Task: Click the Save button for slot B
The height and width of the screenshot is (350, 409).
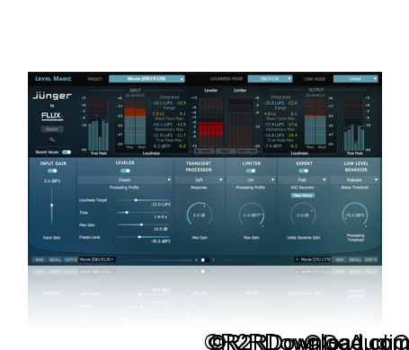Action: pyautogui.click(x=340, y=259)
